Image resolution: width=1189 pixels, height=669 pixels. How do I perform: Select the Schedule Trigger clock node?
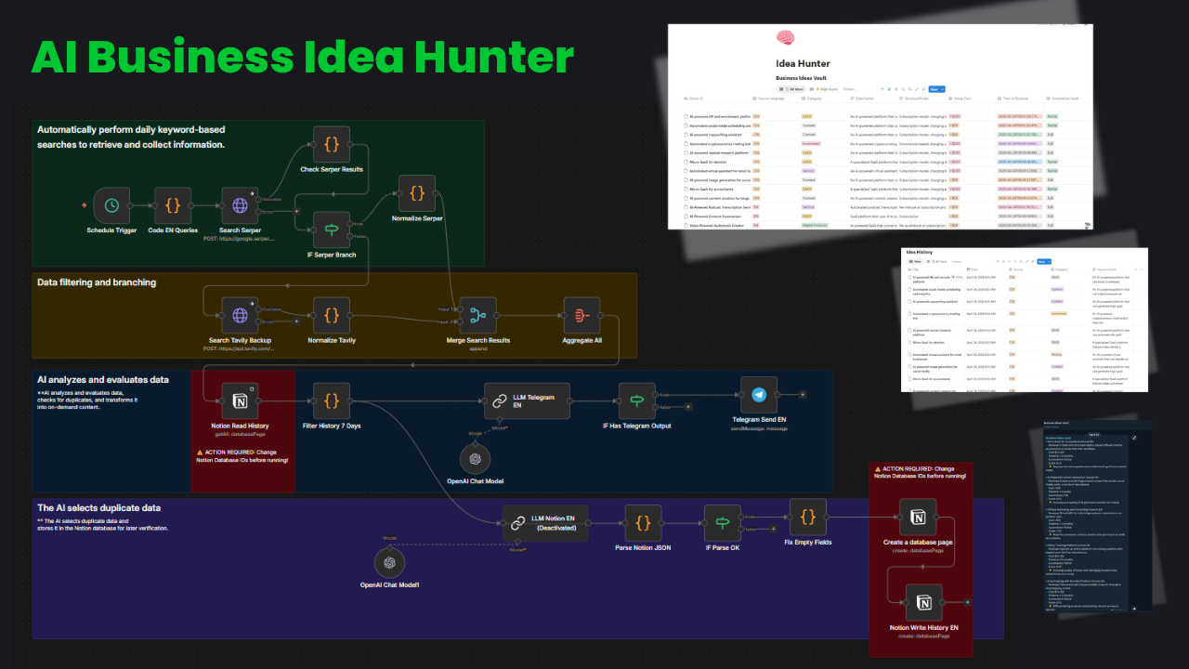111,206
